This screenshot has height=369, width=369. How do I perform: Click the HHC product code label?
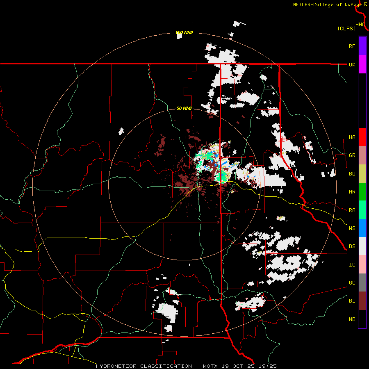point(360,25)
